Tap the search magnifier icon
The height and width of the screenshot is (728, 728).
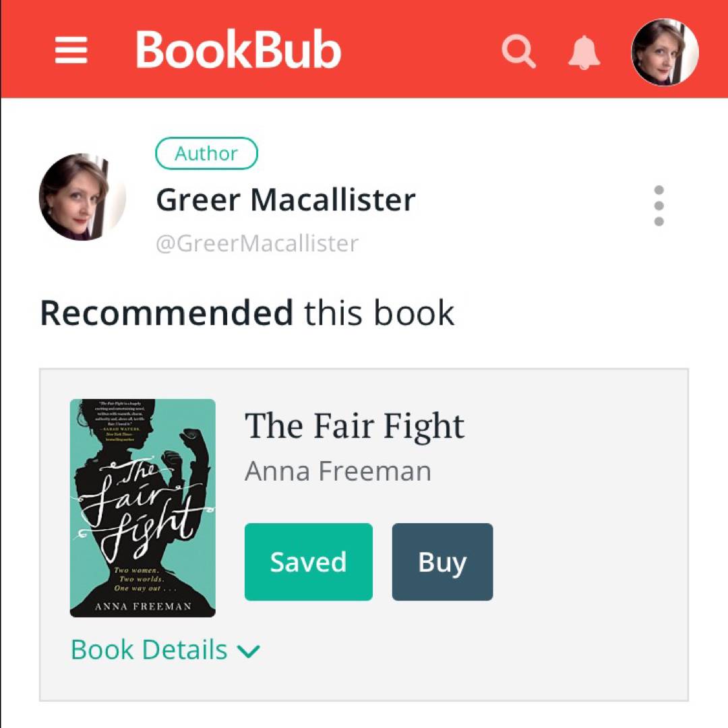[x=518, y=51]
